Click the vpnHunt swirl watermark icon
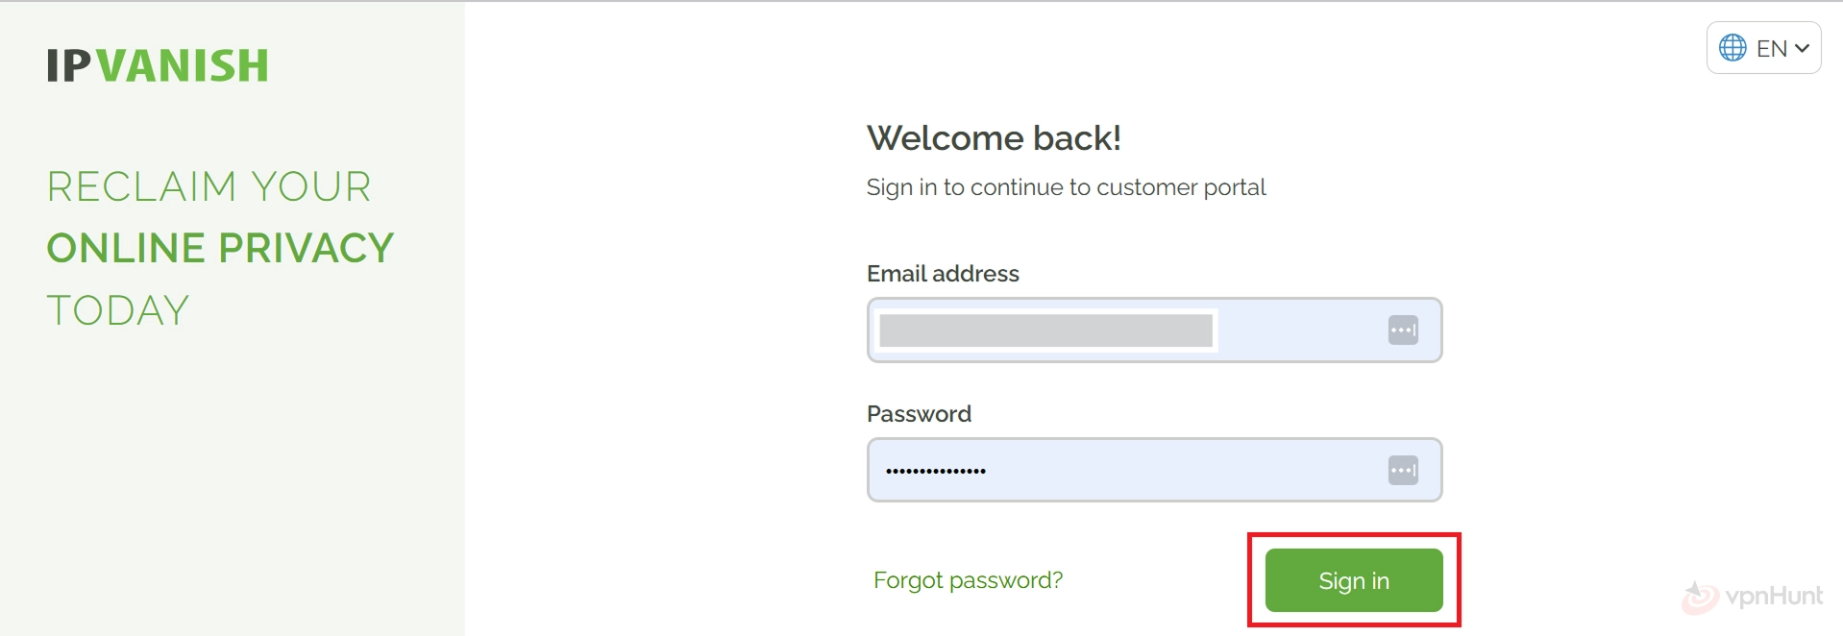 point(1699,598)
